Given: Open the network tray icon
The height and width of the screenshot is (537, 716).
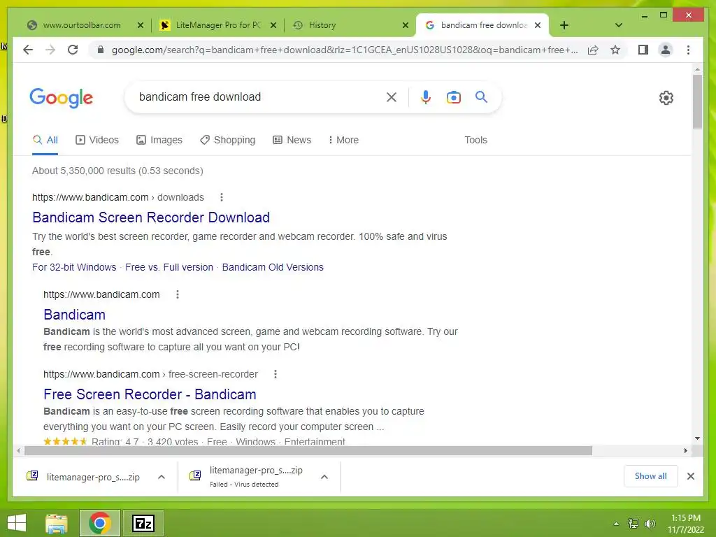Looking at the screenshot, I should 633,524.
